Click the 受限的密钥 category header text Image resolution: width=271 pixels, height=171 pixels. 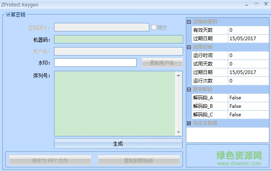click(205, 22)
